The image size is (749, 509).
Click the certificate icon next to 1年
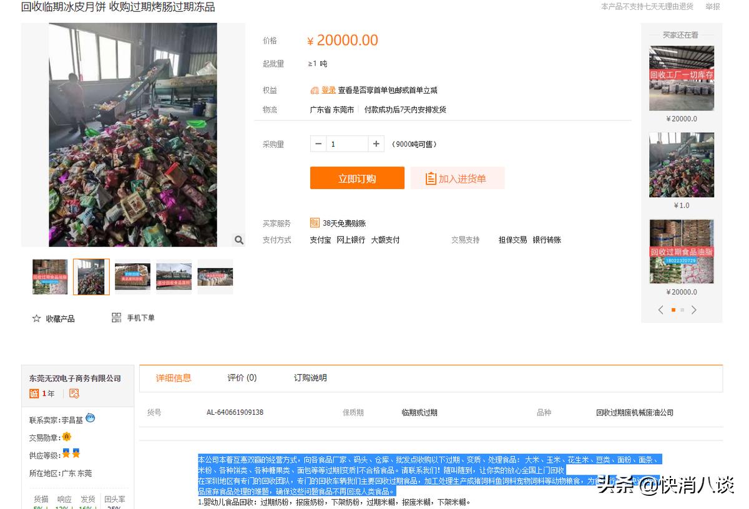(x=74, y=394)
